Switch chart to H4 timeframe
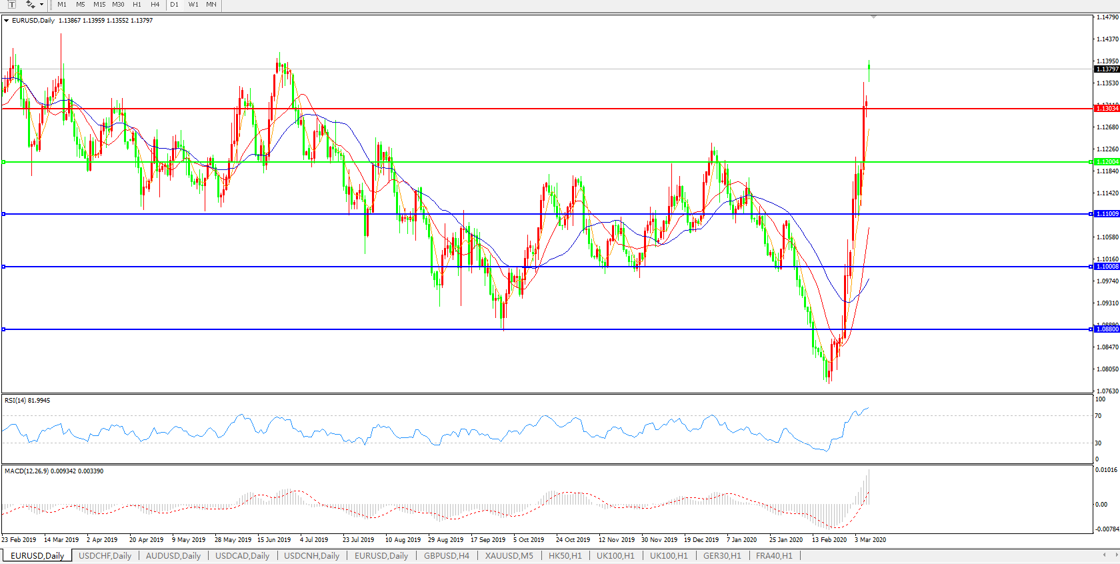 (x=155, y=5)
